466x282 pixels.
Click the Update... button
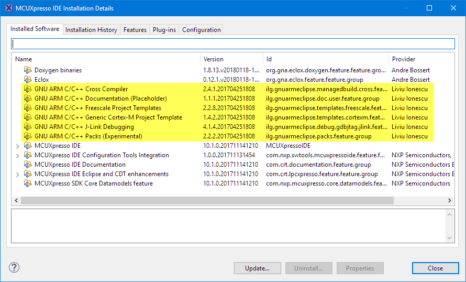(258, 268)
